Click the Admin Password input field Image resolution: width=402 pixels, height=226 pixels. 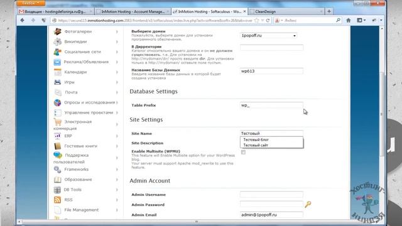271,204
